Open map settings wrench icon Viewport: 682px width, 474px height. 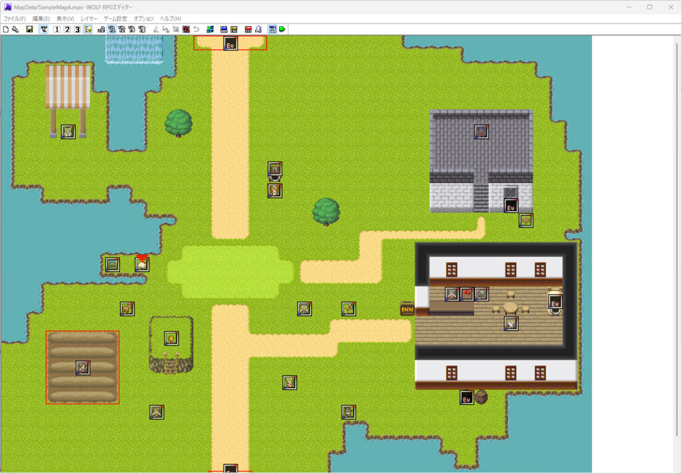[15, 29]
